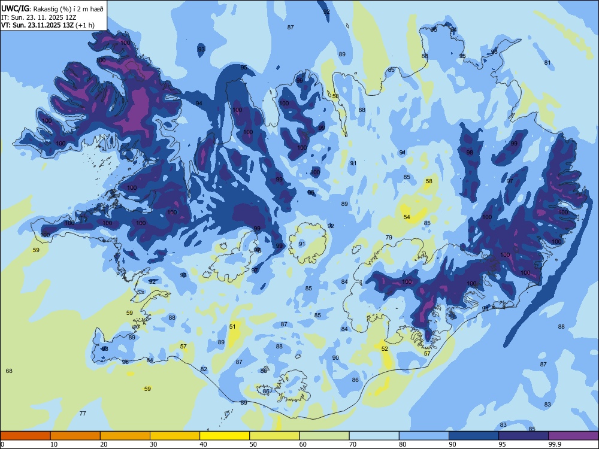This screenshot has width=599, height=449.
Task: Click the humidity value '98' in the east
Action: [470, 152]
